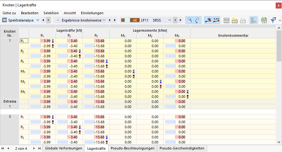Close the Knoten Lagerkräfte window
Image resolution: width=282 pixels, height=152 pixels.
(279, 5)
